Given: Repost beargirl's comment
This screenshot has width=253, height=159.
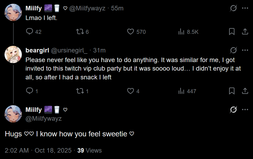Looking at the screenshot, I should pyautogui.click(x=80, y=91).
